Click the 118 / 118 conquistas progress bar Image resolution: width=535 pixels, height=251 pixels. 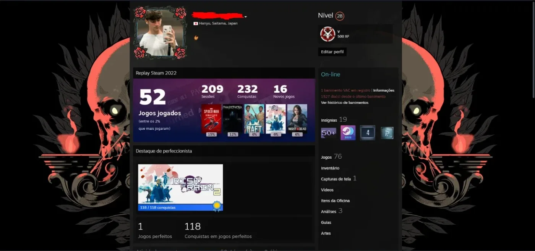click(180, 208)
